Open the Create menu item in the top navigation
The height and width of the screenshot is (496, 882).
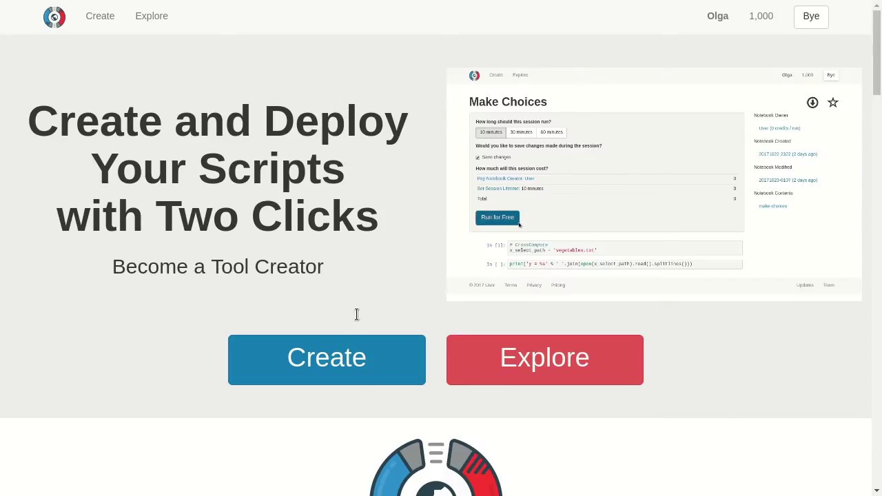point(100,16)
